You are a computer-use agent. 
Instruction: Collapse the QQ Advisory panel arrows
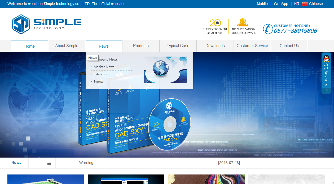pyautogui.click(x=326, y=91)
